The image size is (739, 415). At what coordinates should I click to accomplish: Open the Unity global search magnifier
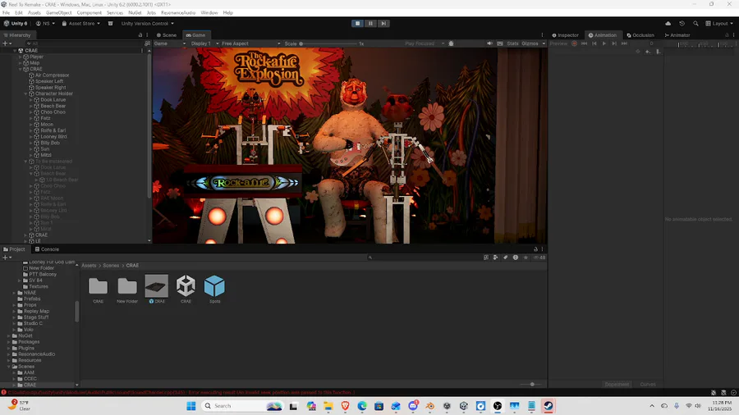click(x=695, y=24)
